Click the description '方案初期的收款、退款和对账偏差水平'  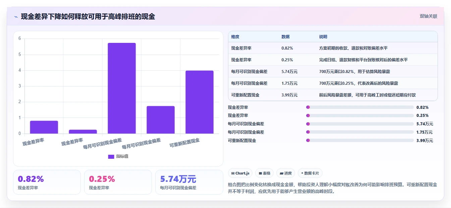(353, 48)
